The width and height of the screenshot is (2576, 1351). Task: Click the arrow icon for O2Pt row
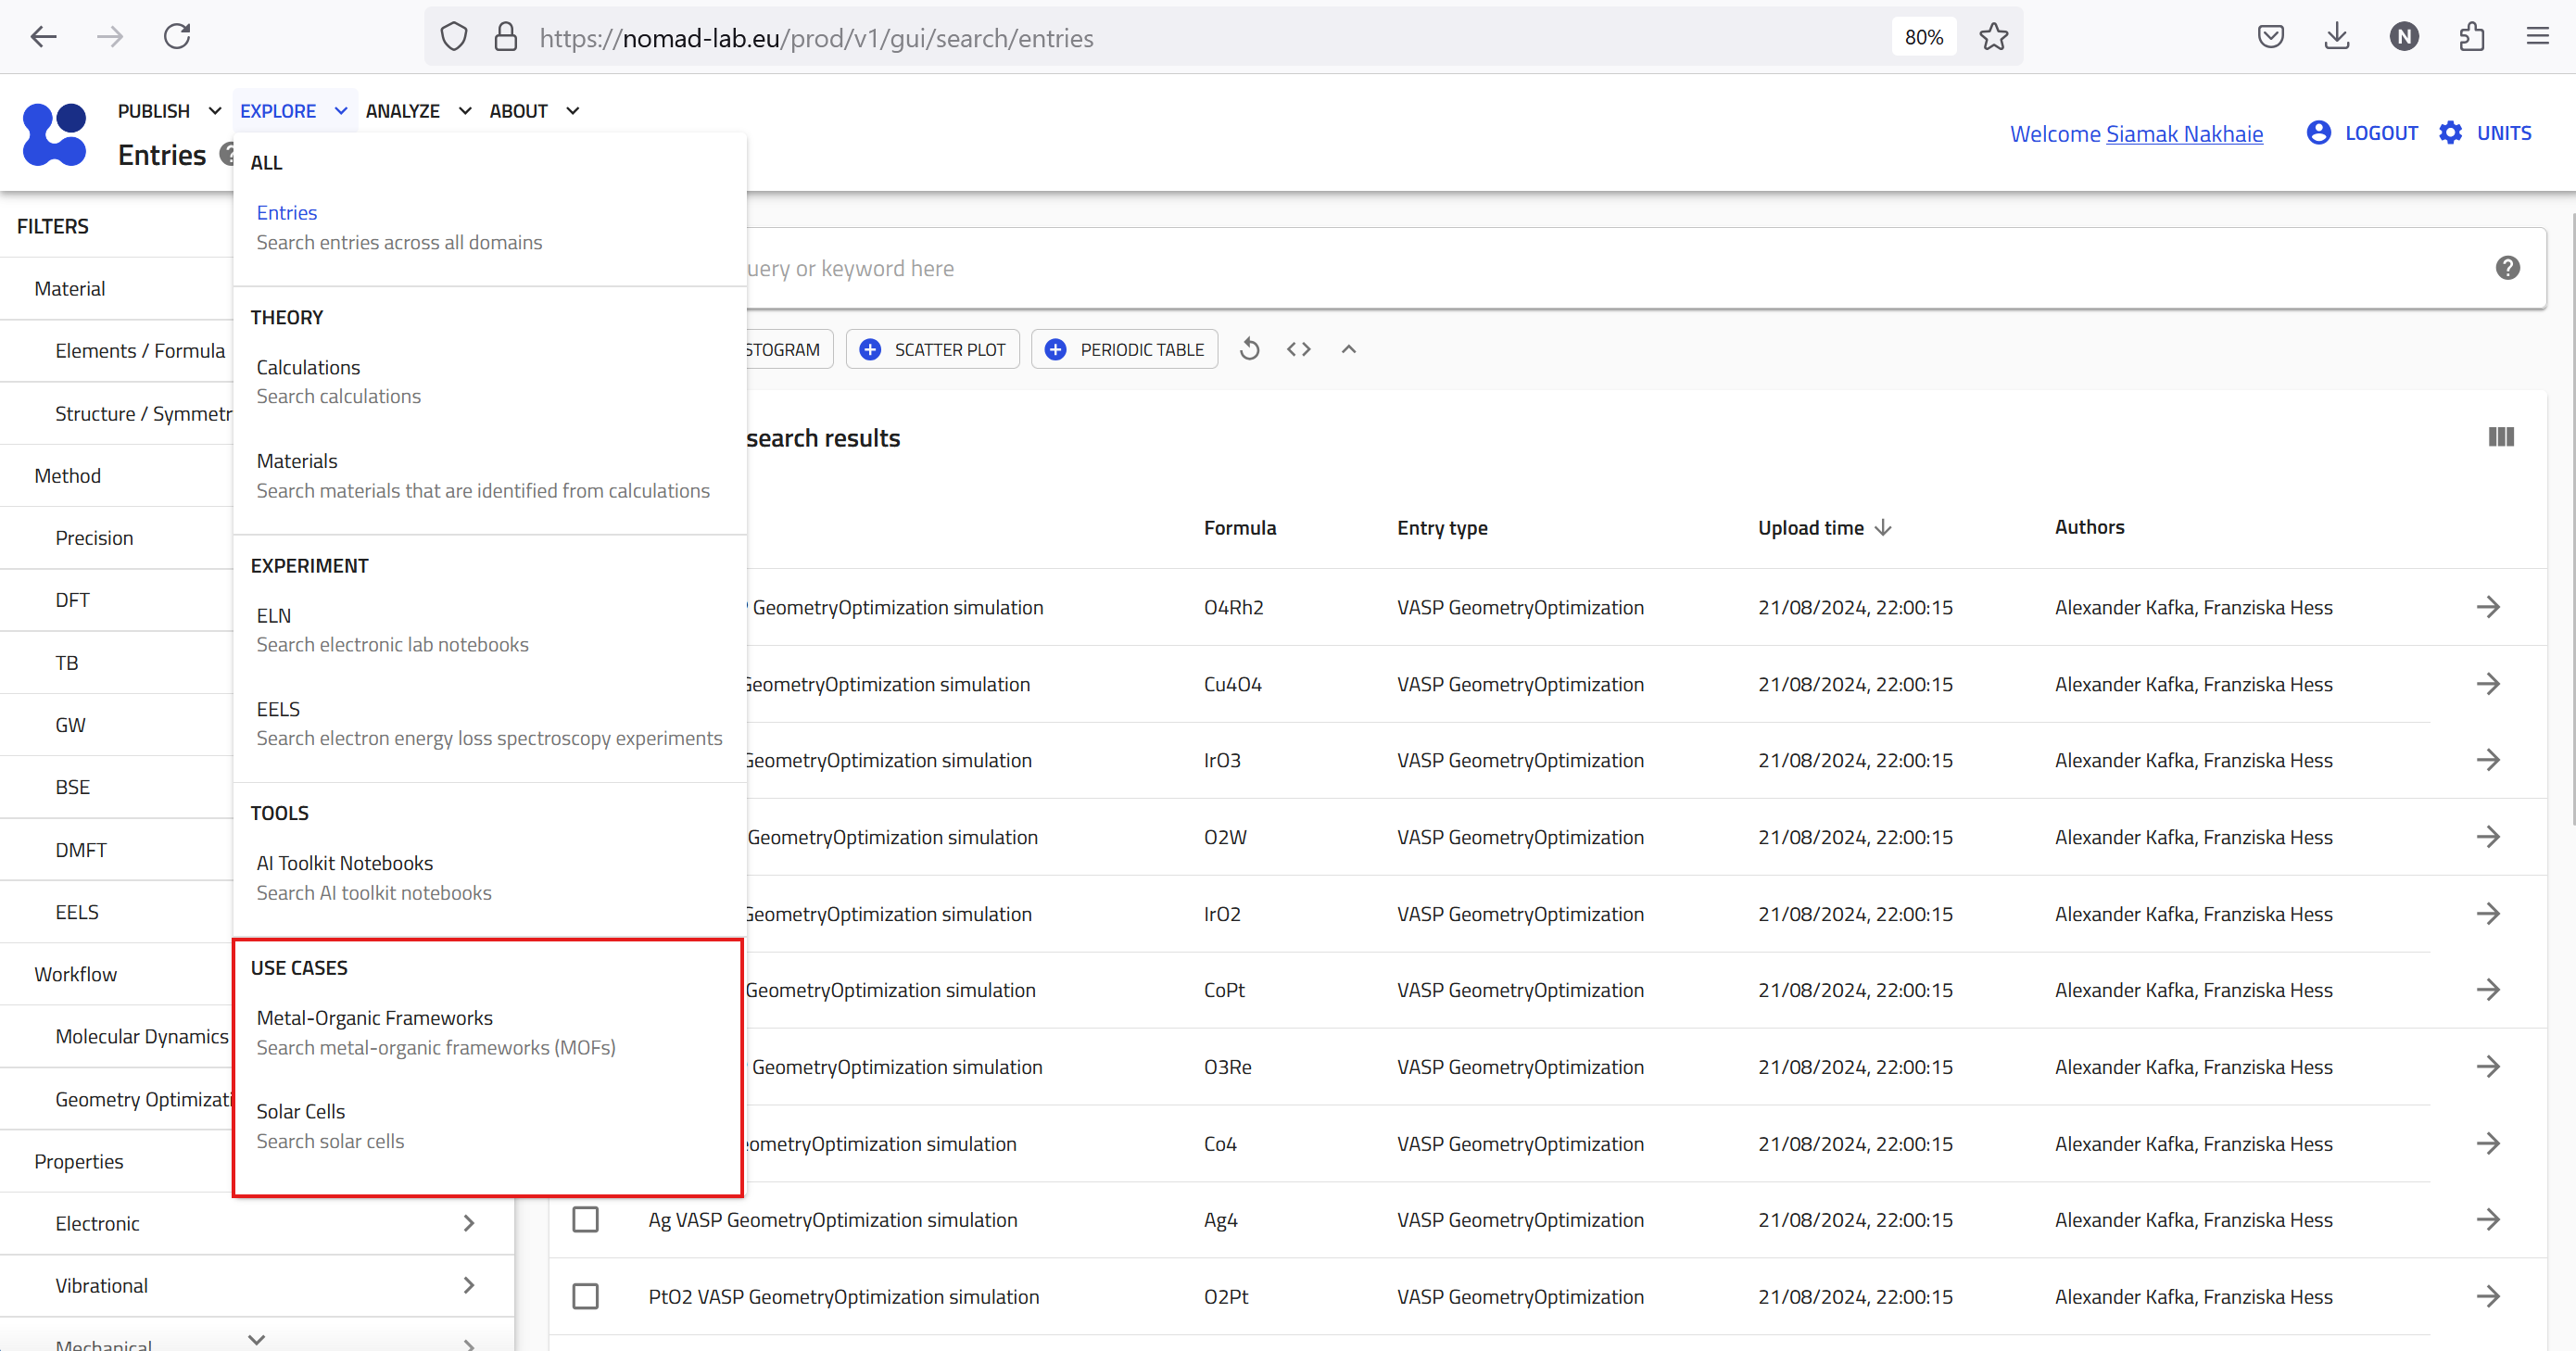(2488, 1297)
